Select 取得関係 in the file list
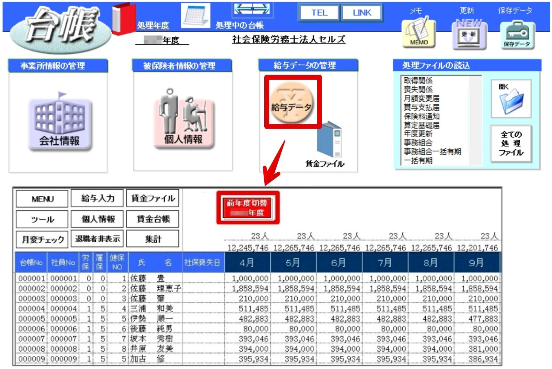Image resolution: width=552 pixels, height=369 pixels. click(x=418, y=80)
